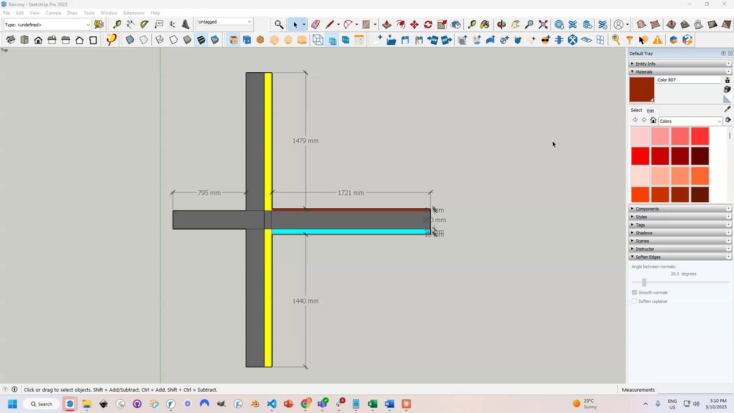Click the Windows taskbar Search box
This screenshot has height=413, width=734.
[x=41, y=404]
